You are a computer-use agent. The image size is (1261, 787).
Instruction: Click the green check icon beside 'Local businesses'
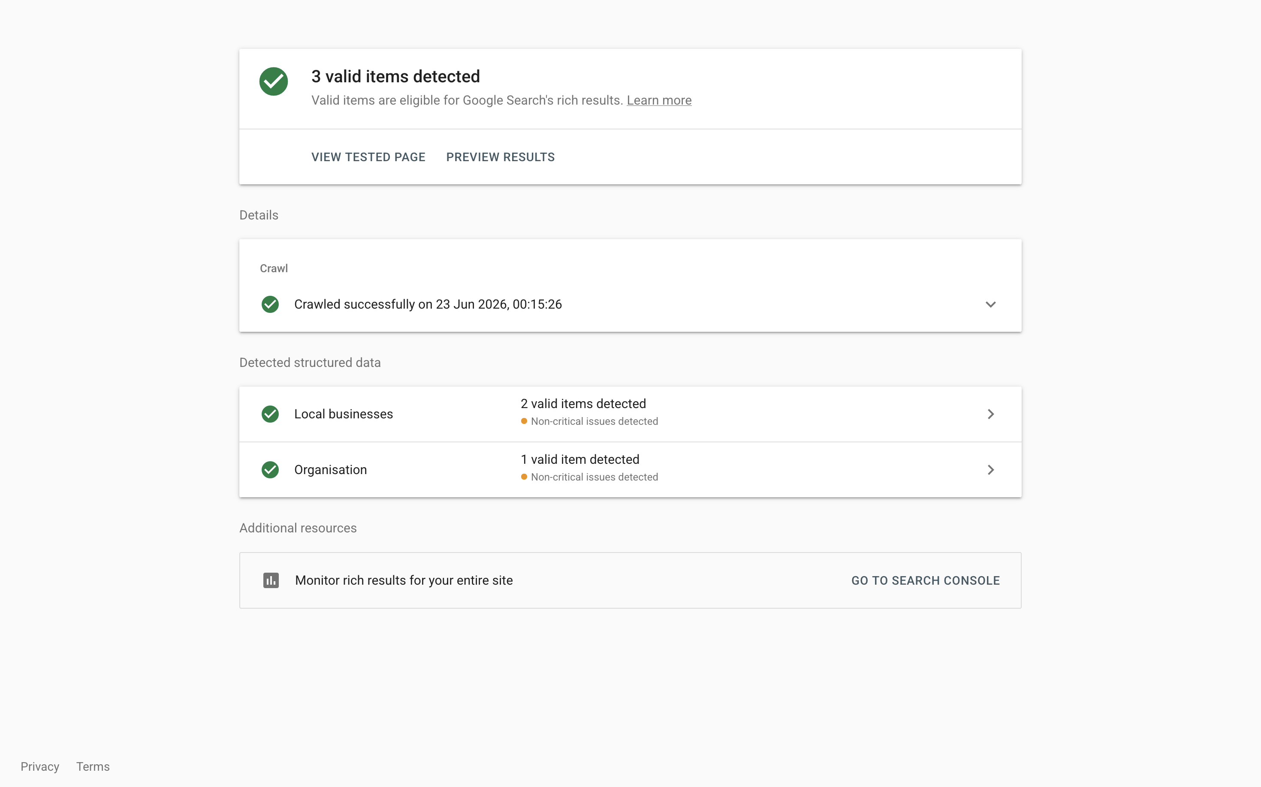270,414
